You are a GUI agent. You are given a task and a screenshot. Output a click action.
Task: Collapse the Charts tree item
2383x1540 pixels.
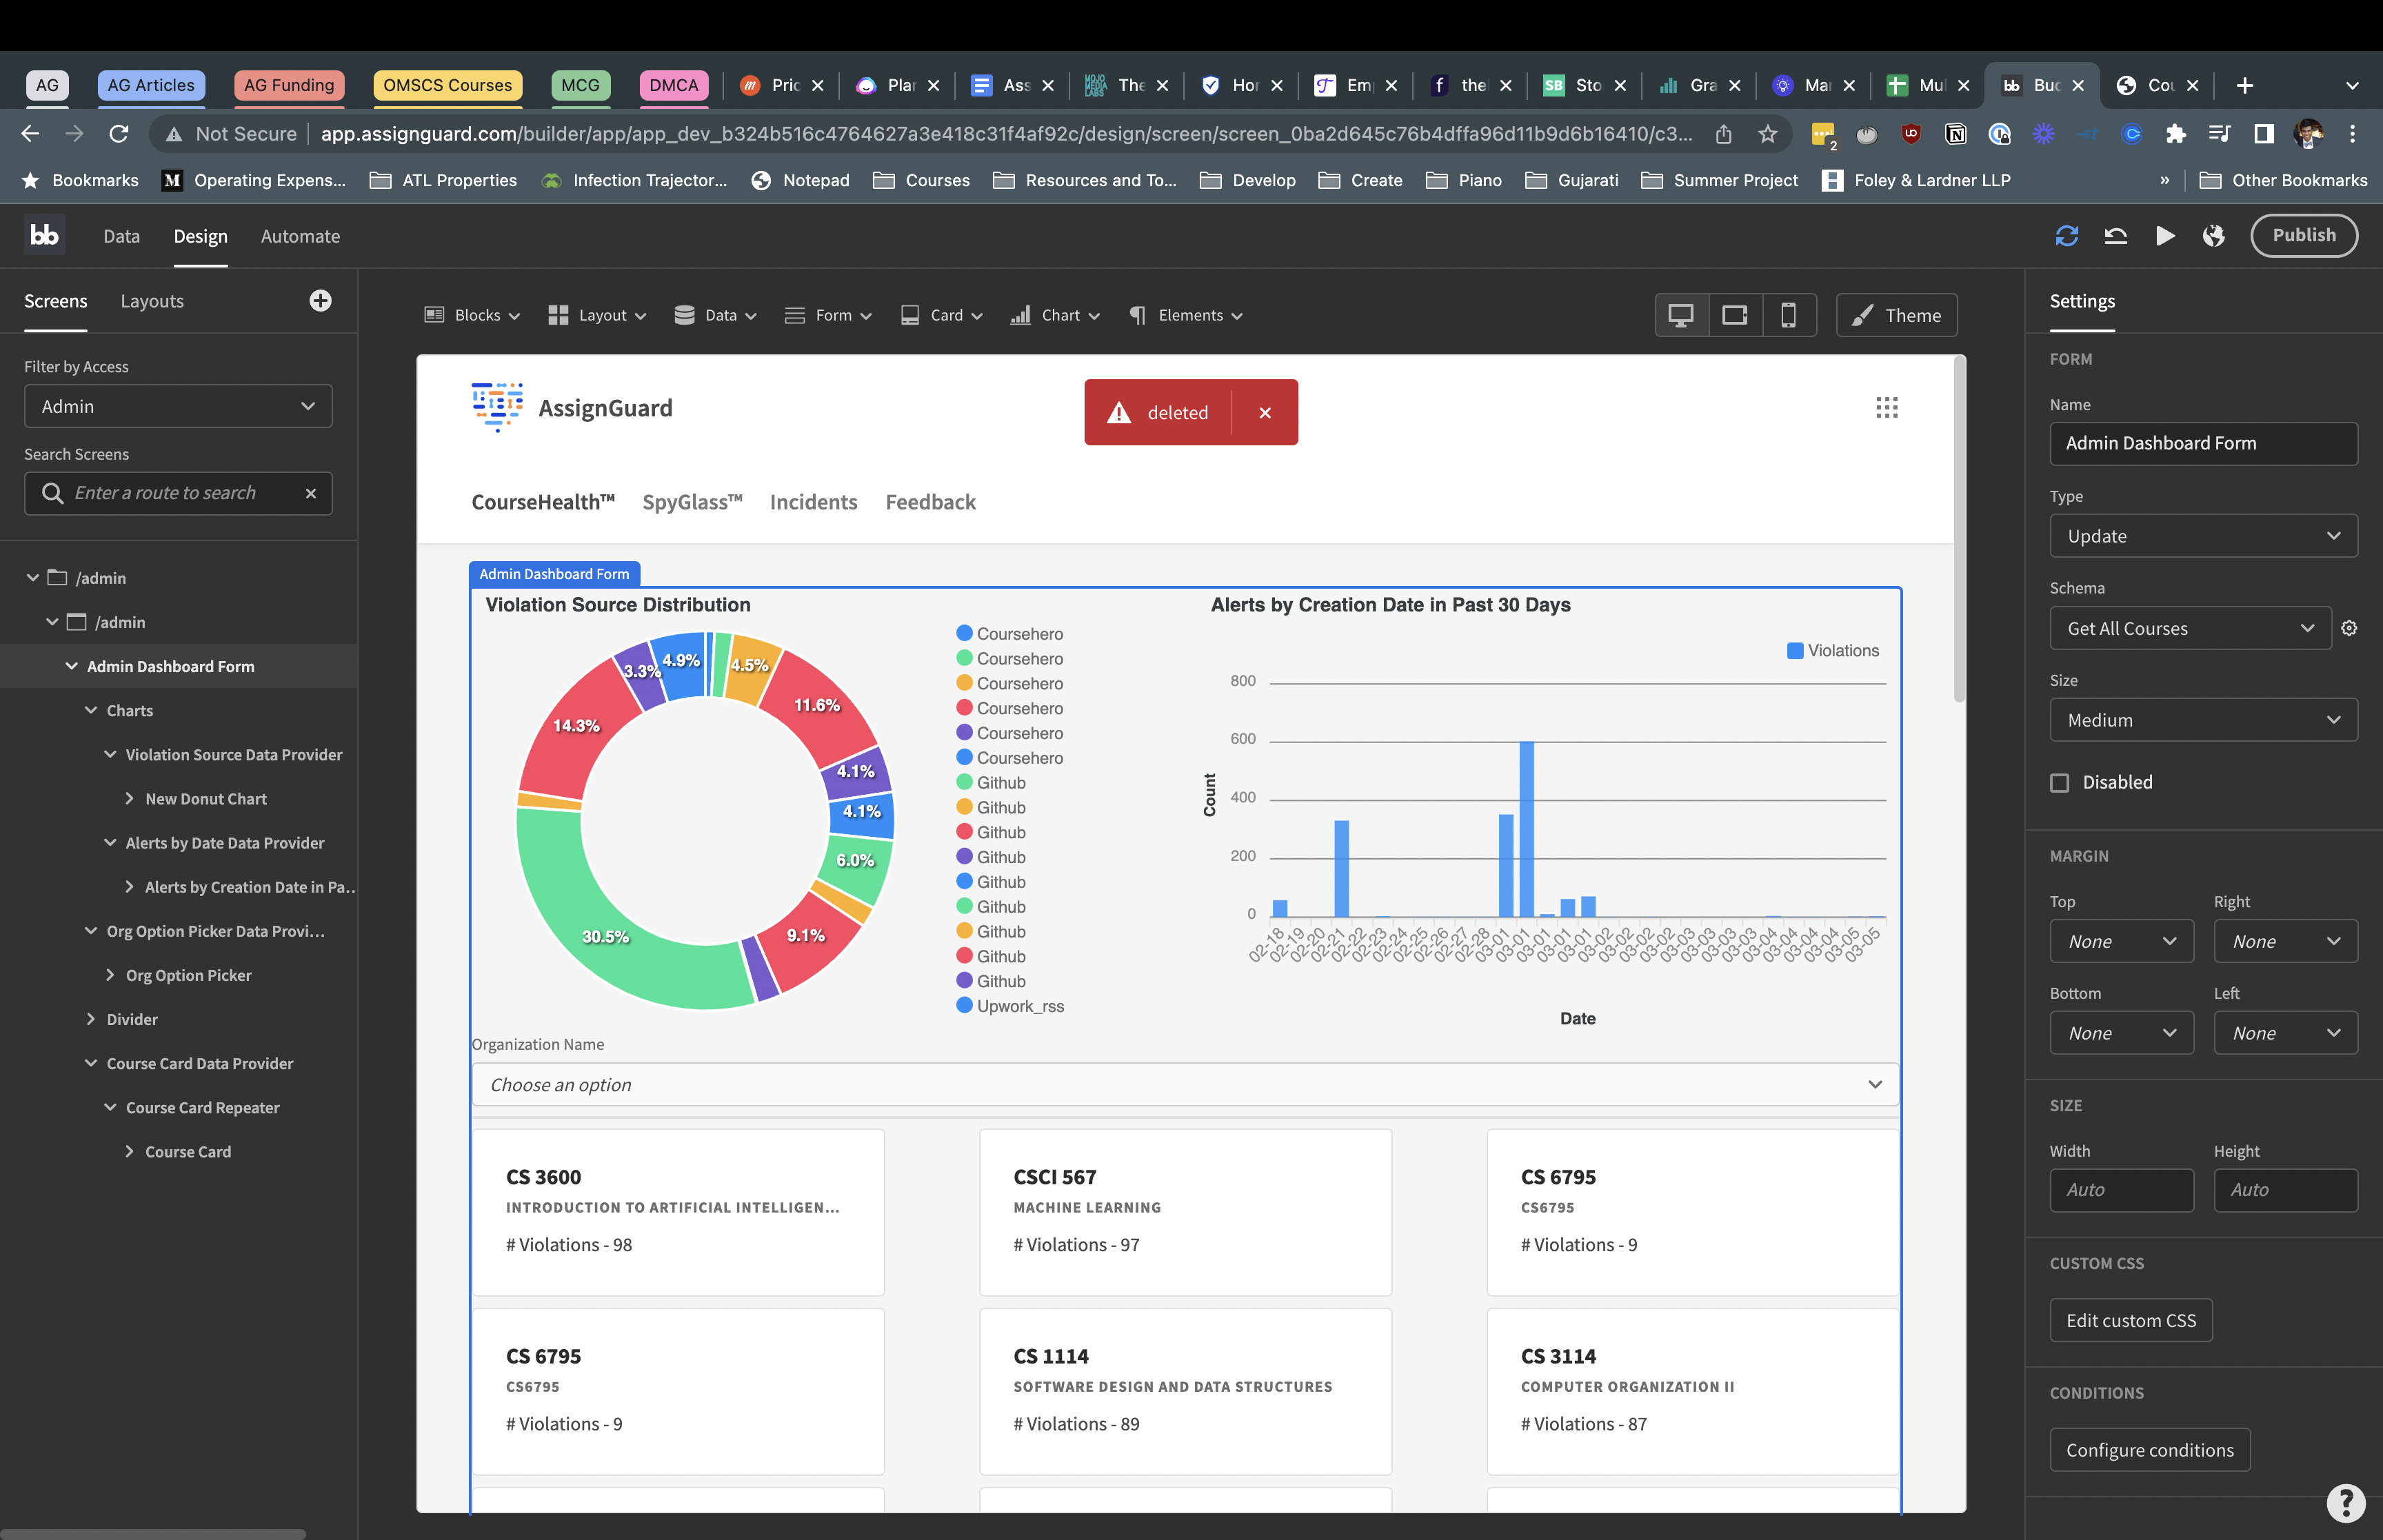(x=91, y=710)
